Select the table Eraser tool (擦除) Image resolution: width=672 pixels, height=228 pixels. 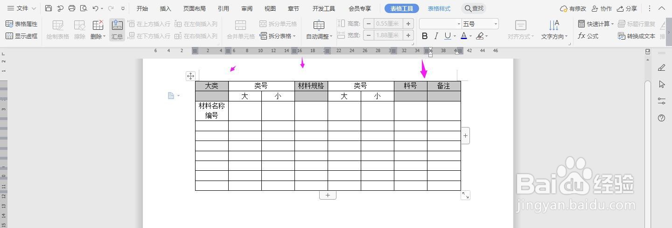80,30
